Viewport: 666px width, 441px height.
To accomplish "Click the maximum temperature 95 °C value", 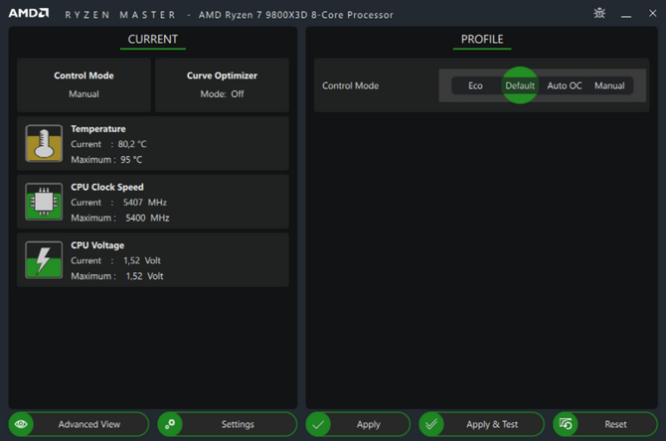I will 131,160.
